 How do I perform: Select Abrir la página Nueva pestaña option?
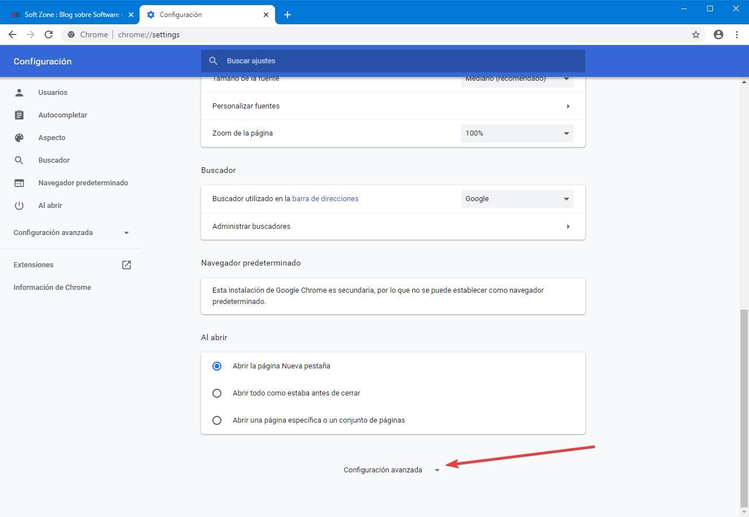click(217, 366)
